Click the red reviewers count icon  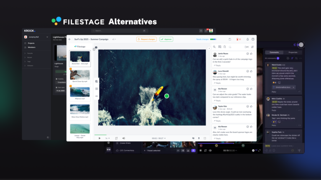coord(239,39)
